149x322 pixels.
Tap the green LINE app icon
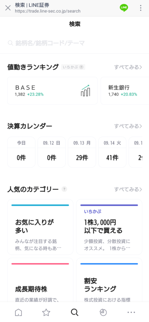point(124,8)
